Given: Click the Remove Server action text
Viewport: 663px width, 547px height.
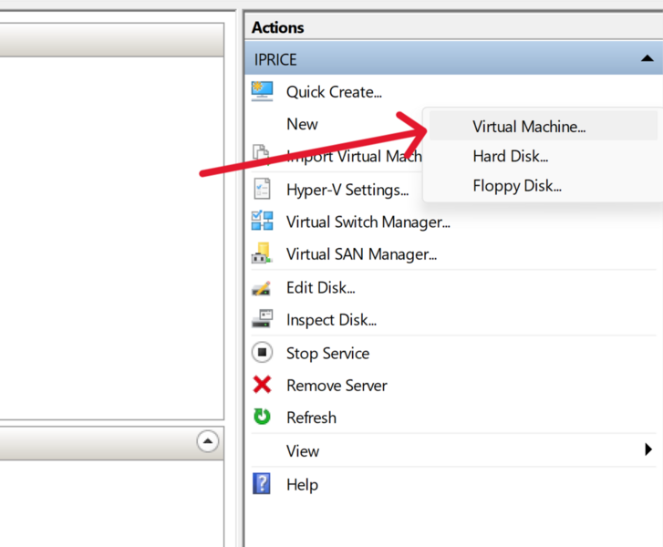Looking at the screenshot, I should pyautogui.click(x=337, y=386).
